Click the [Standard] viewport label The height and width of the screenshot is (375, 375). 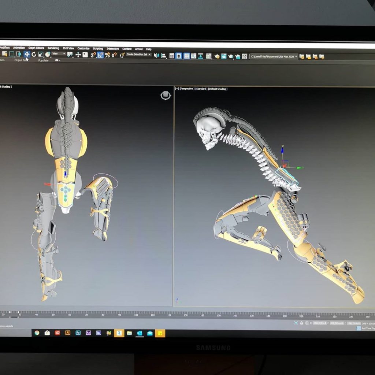pos(201,89)
